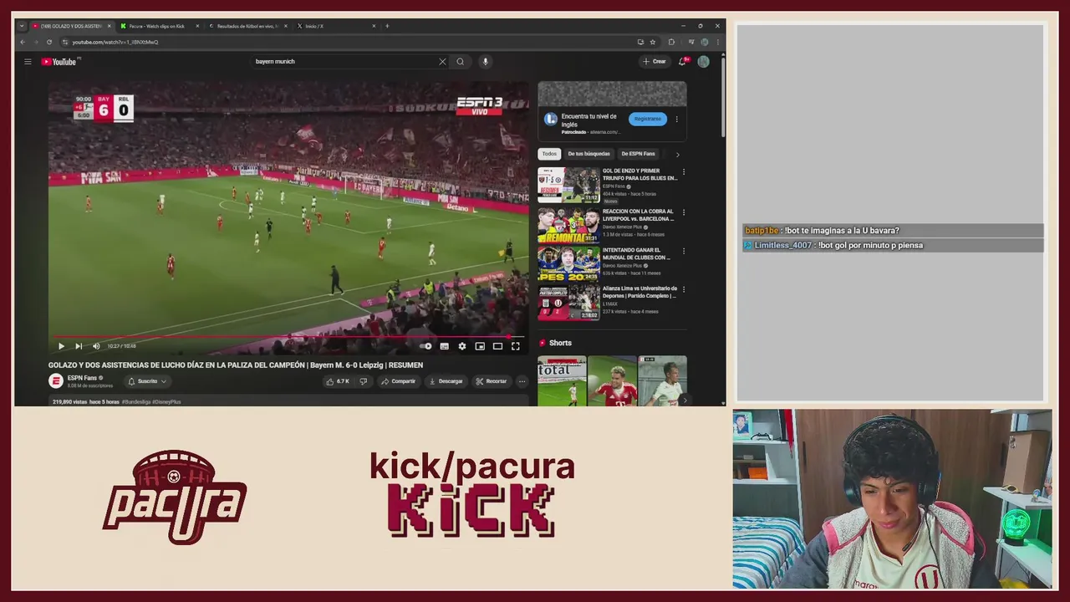Open 'GOL DE ENZO Y PRIMER TRIUNFO' video thumbnail
This screenshot has height=602, width=1070.
tap(568, 185)
